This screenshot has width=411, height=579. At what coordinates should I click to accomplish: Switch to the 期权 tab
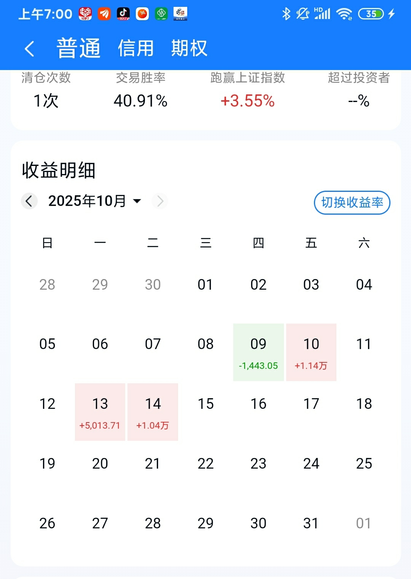click(x=189, y=48)
